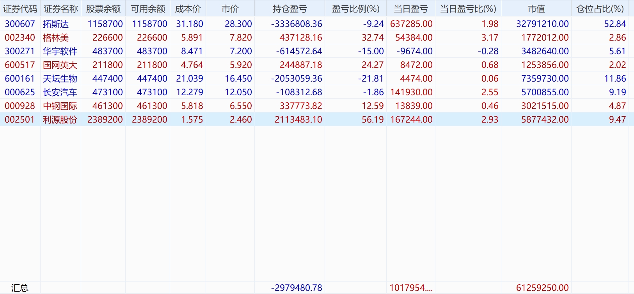Image resolution: width=634 pixels, height=294 pixels.
Task: Click stock code 300271
Action: (x=20, y=51)
